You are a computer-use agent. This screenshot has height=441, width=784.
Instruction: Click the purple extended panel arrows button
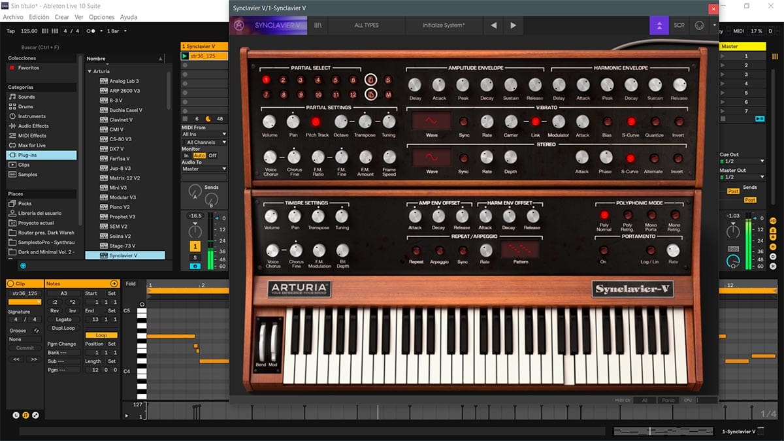click(x=659, y=25)
